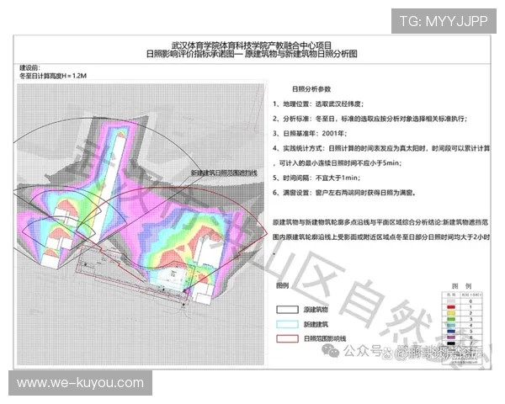
Task: Click the conclusion line starting '原建筑物与新建物筑轮廓'
Action: (380, 222)
